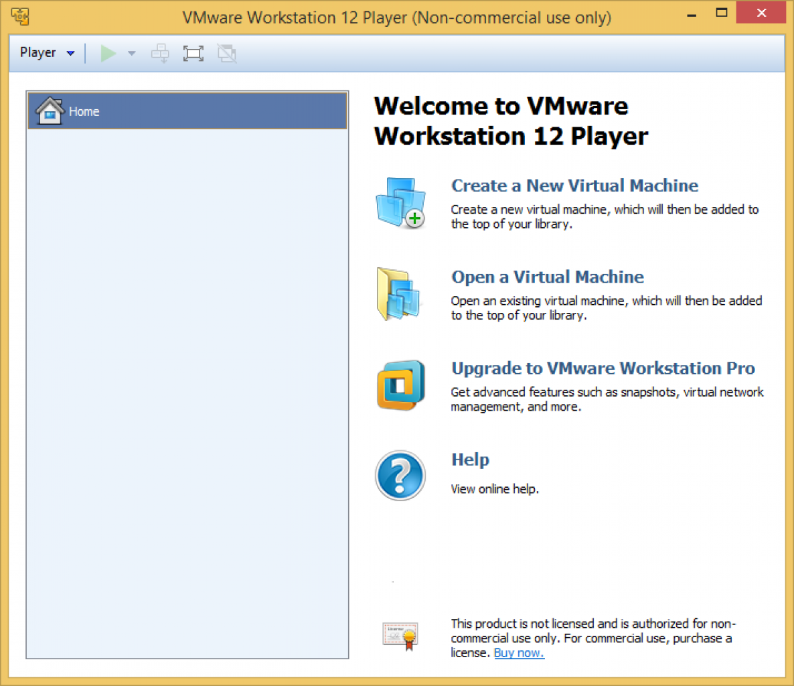Click the license certificate icon
This screenshot has height=686, width=794.
point(400,636)
